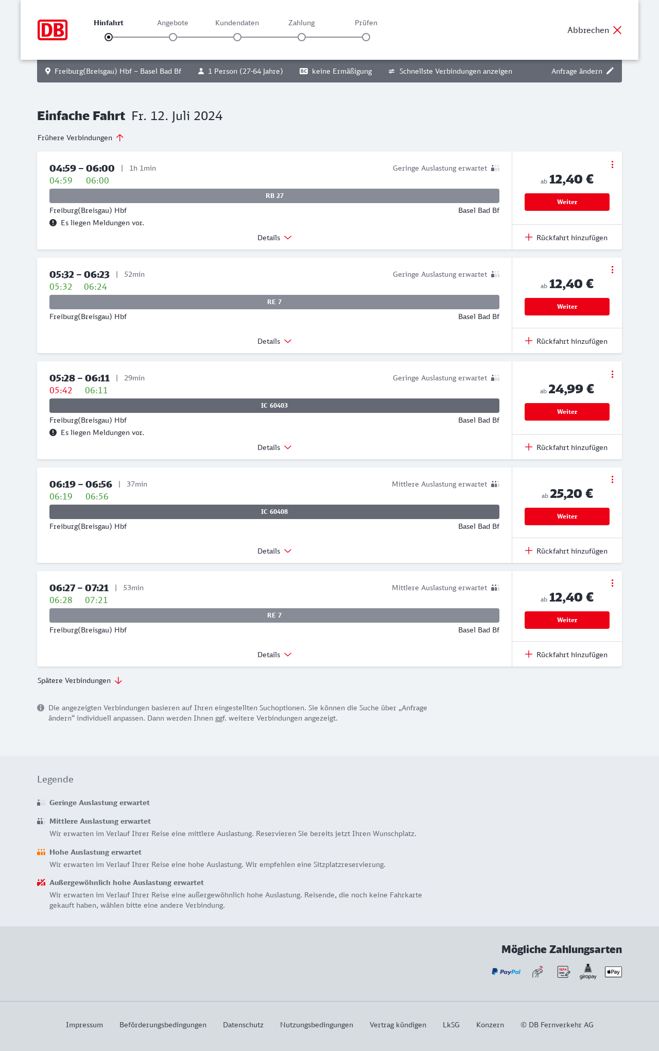The width and height of the screenshot is (659, 1051).
Task: Add return trip to the 06:27 connection
Action: point(566,655)
